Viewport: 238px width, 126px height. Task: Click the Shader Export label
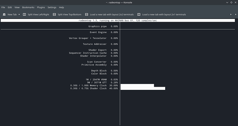98,50
